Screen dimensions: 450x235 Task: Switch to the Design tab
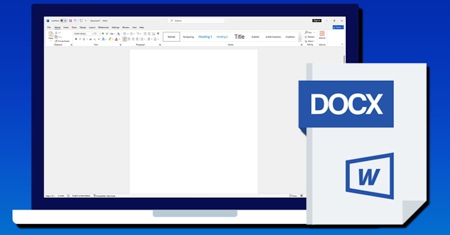coord(83,28)
